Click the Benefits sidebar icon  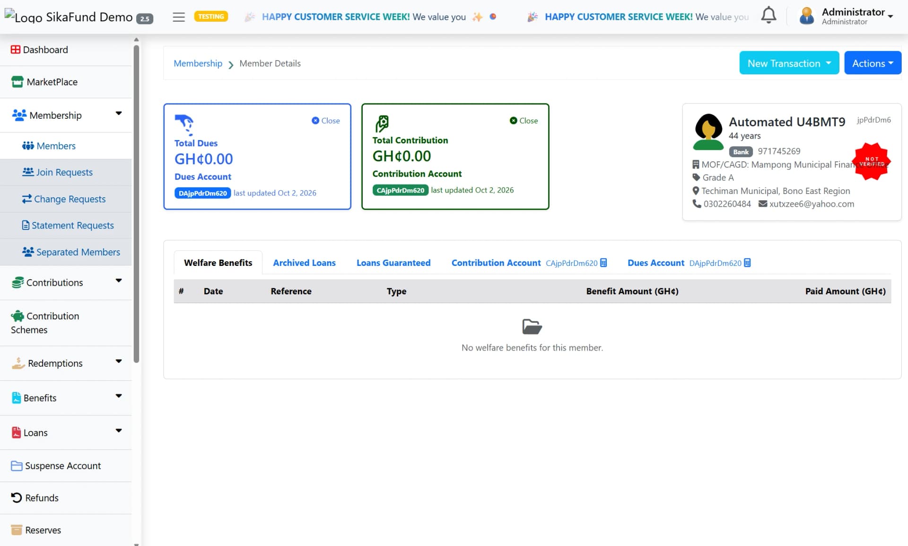(x=16, y=398)
